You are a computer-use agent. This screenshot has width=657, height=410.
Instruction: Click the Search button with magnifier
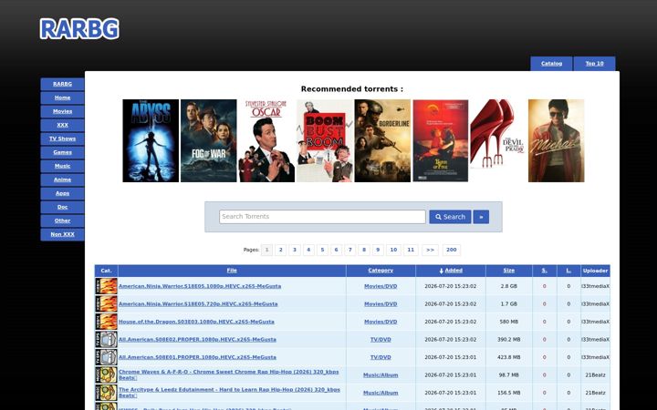450,217
